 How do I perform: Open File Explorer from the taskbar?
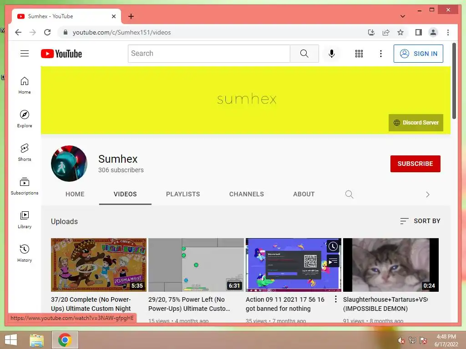tap(36, 340)
